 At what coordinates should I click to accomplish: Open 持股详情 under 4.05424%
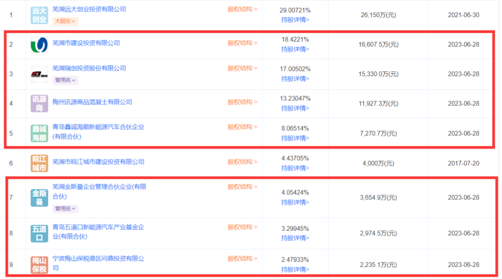click(295, 202)
